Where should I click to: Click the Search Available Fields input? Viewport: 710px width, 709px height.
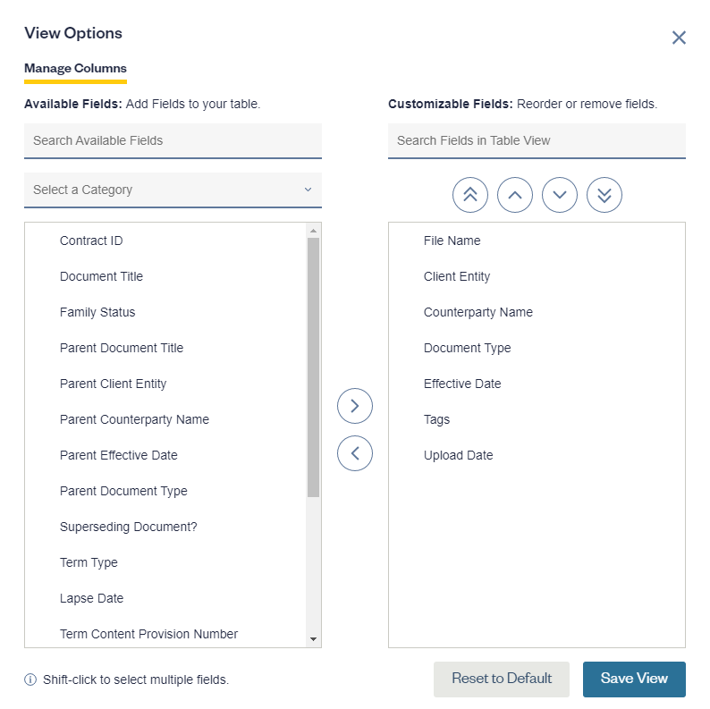coord(173,141)
